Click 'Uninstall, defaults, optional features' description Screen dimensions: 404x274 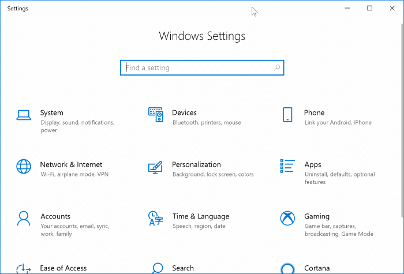(340, 178)
